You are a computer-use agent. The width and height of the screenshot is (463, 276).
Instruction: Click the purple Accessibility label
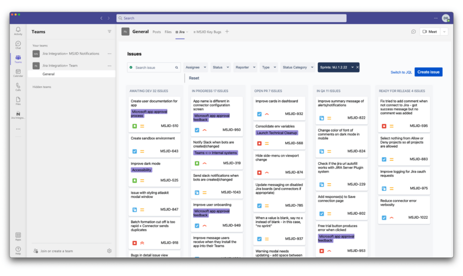pyautogui.click(x=142, y=170)
